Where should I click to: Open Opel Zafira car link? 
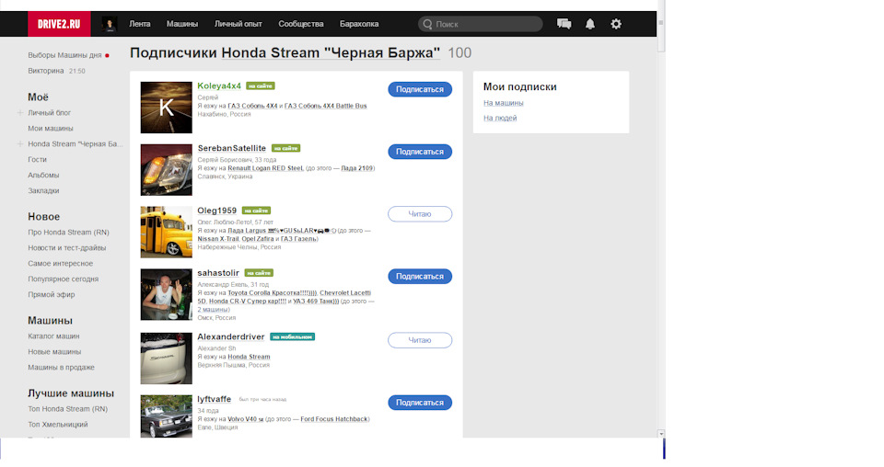258,239
